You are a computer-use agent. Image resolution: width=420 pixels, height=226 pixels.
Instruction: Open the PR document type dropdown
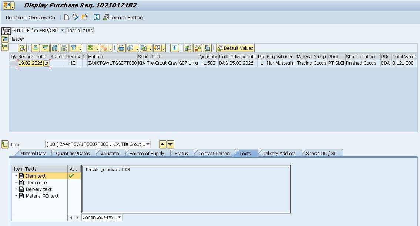click(x=62, y=31)
